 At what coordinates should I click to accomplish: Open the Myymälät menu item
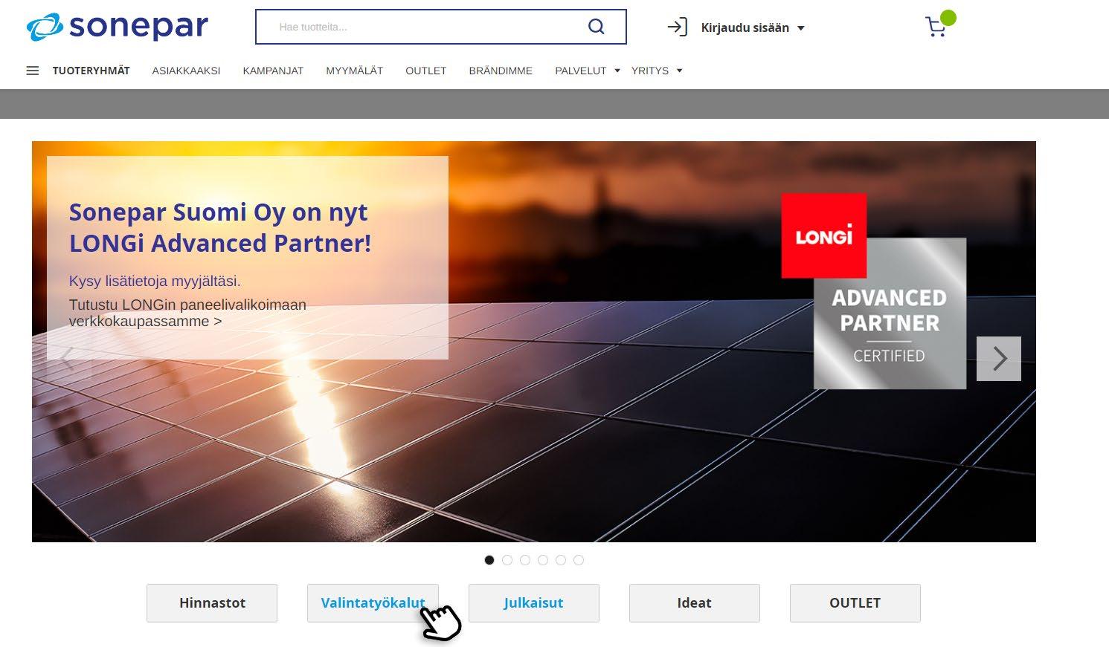[x=354, y=71]
